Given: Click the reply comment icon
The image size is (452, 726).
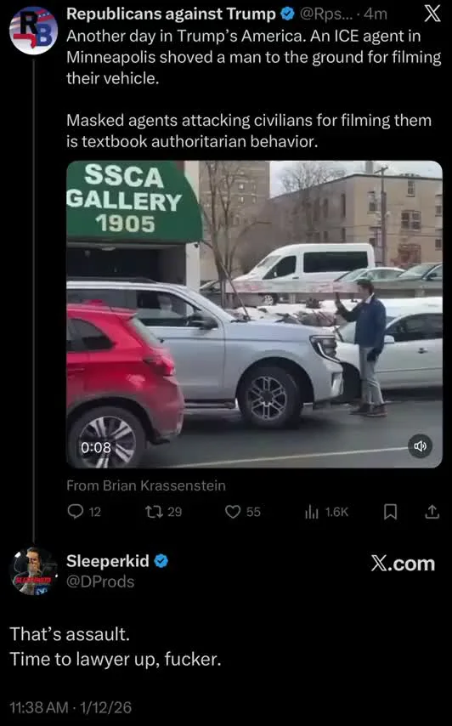Looking at the screenshot, I should [75, 511].
